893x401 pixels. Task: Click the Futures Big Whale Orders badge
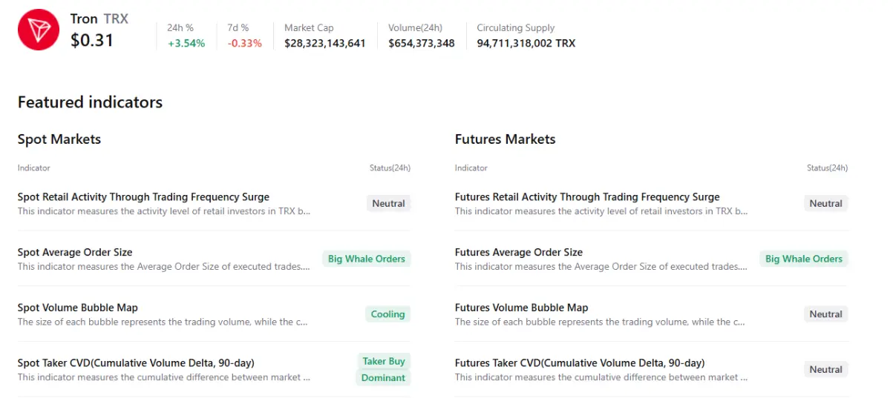tap(804, 259)
